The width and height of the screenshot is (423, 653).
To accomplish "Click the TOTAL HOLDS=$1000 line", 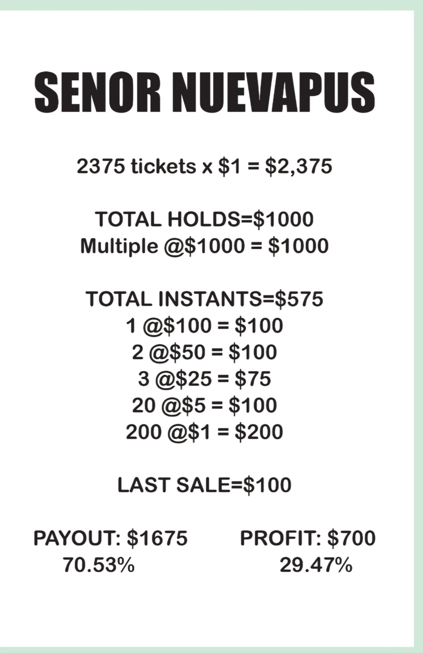I will pyautogui.click(x=204, y=219).
